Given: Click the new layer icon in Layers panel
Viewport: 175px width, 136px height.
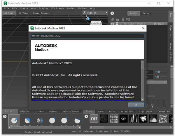Looking at the screenshot, I should pos(113,19).
